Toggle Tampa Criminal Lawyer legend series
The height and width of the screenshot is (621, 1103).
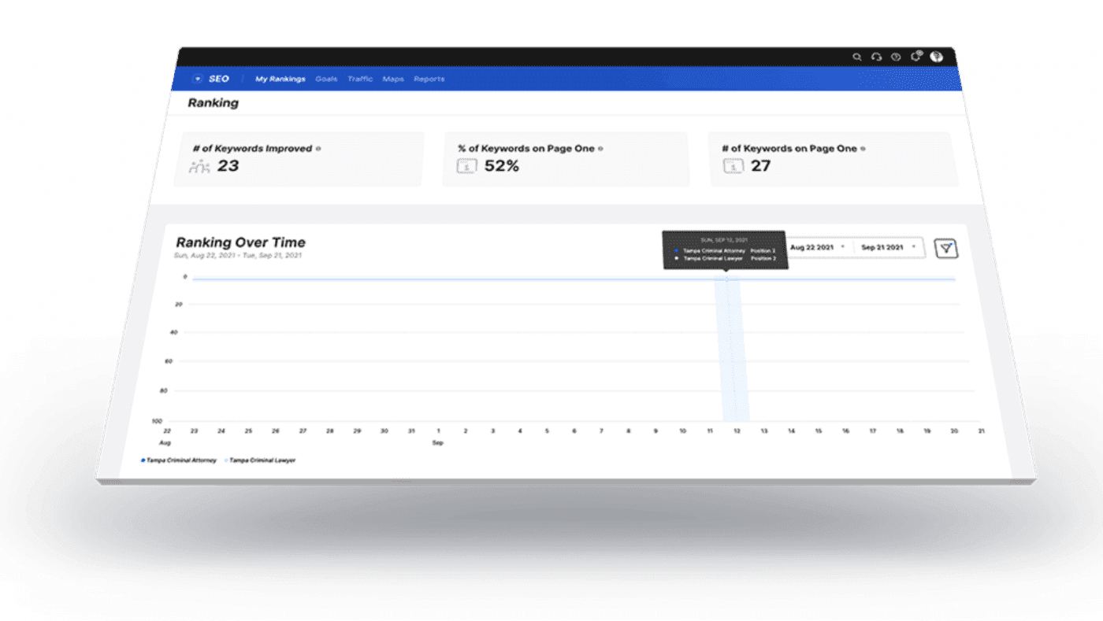pos(260,460)
